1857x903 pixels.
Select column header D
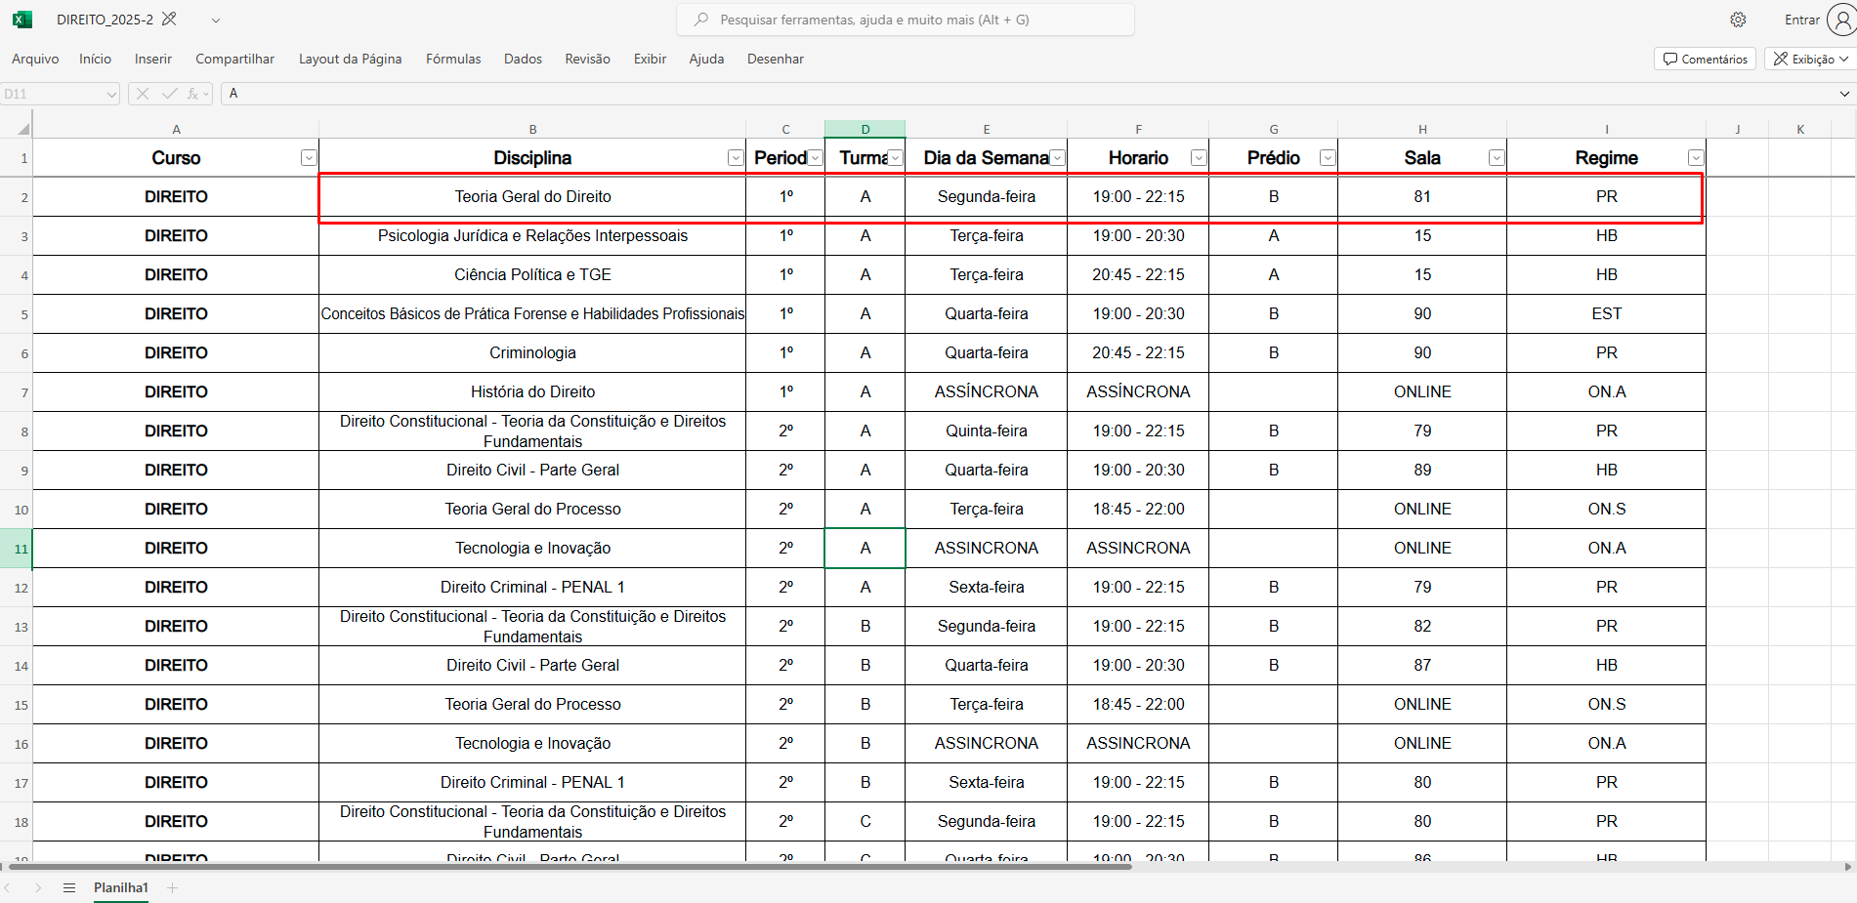pos(865,129)
